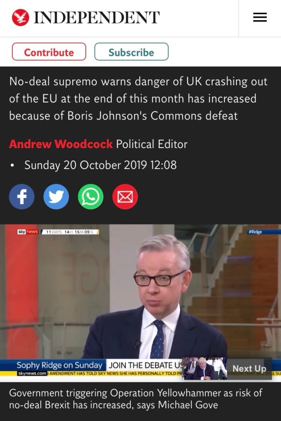Click the Next Up label

(249, 369)
